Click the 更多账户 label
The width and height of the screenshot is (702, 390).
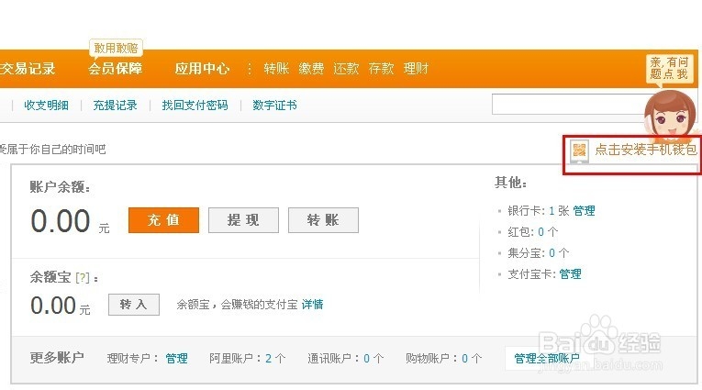click(57, 358)
